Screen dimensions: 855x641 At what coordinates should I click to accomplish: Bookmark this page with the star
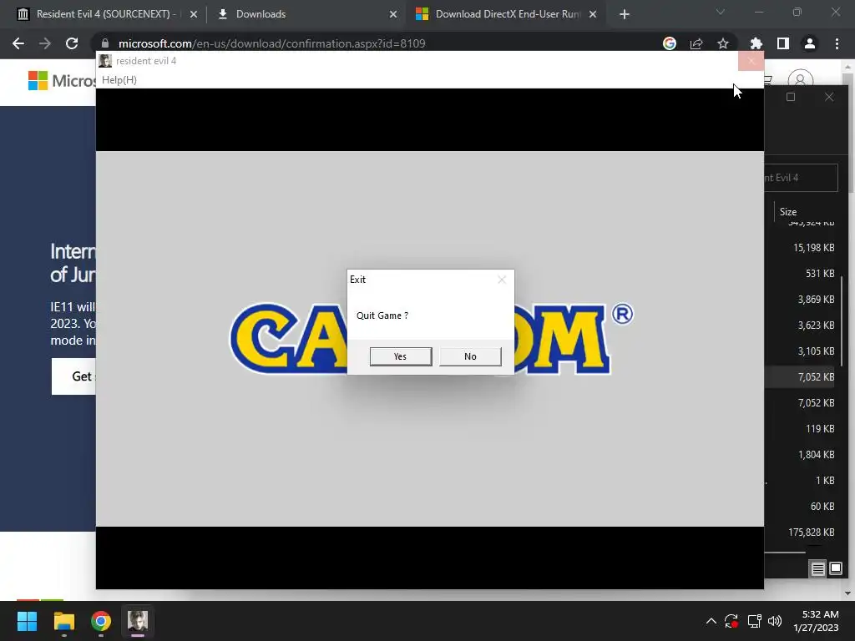point(723,43)
